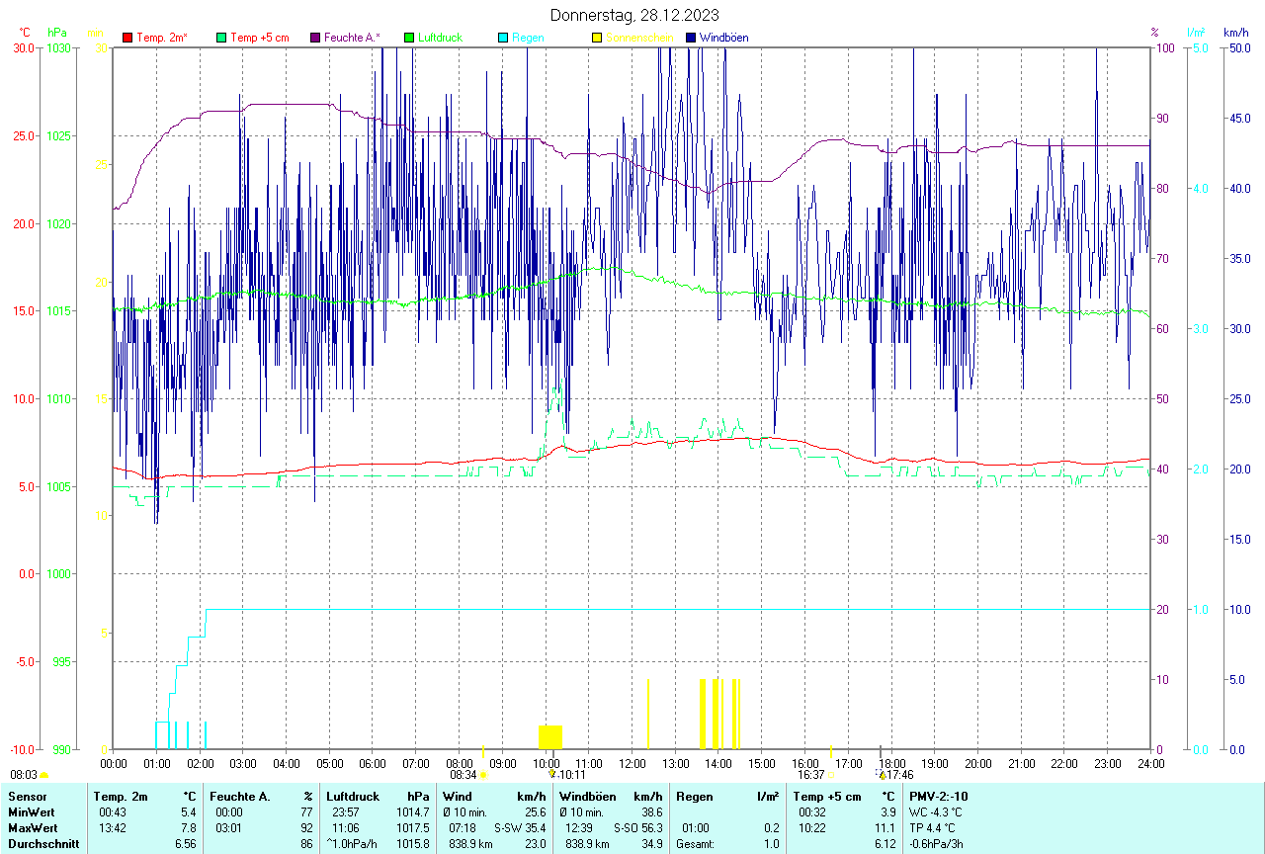The image size is (1265, 854).
Task: Click the yellow Sonnenschein legend swatch
Action: tap(597, 38)
